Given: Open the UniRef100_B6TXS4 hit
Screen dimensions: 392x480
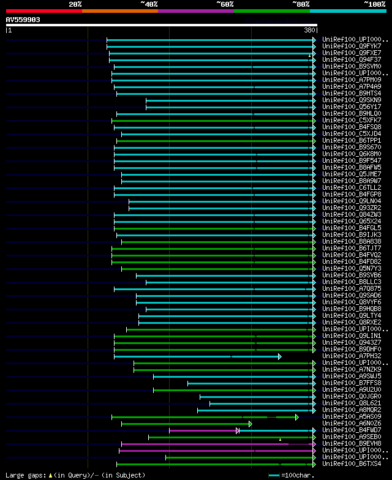Looking at the screenshot, I should (x=352, y=464).
